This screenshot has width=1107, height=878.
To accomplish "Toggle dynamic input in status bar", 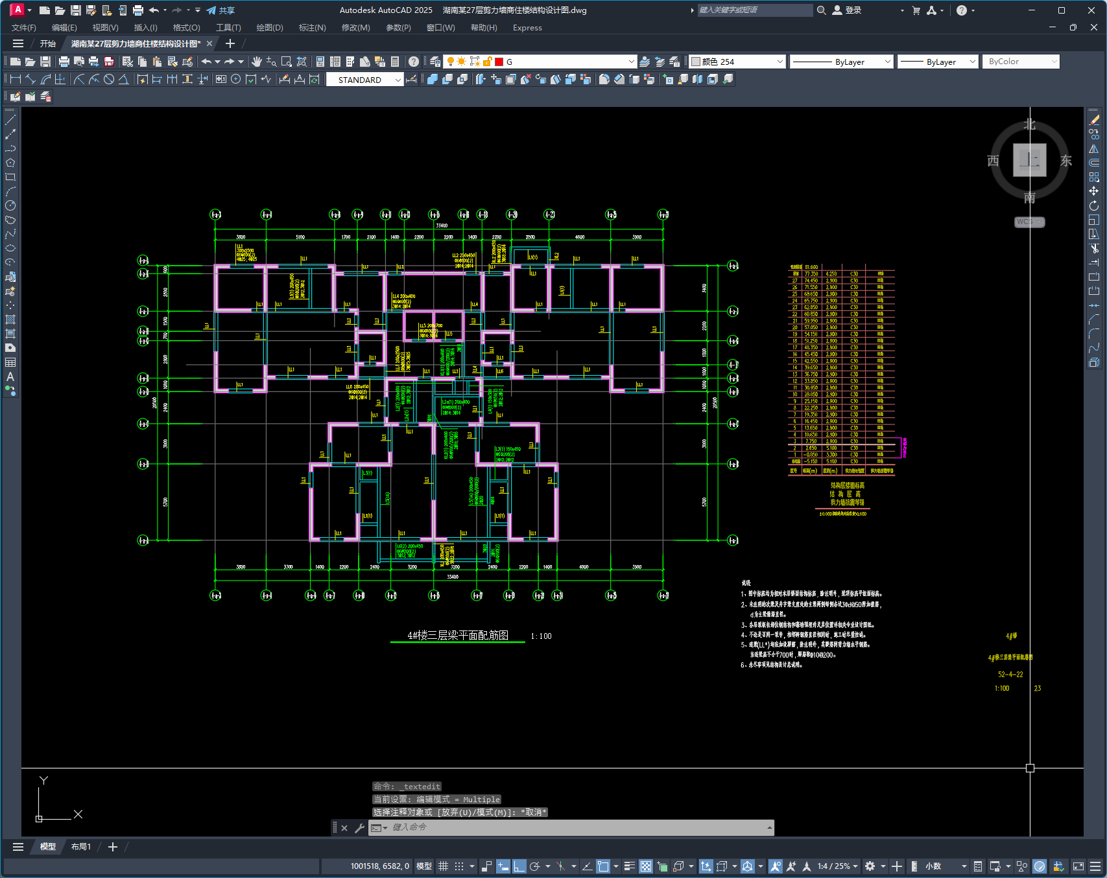I will [503, 866].
